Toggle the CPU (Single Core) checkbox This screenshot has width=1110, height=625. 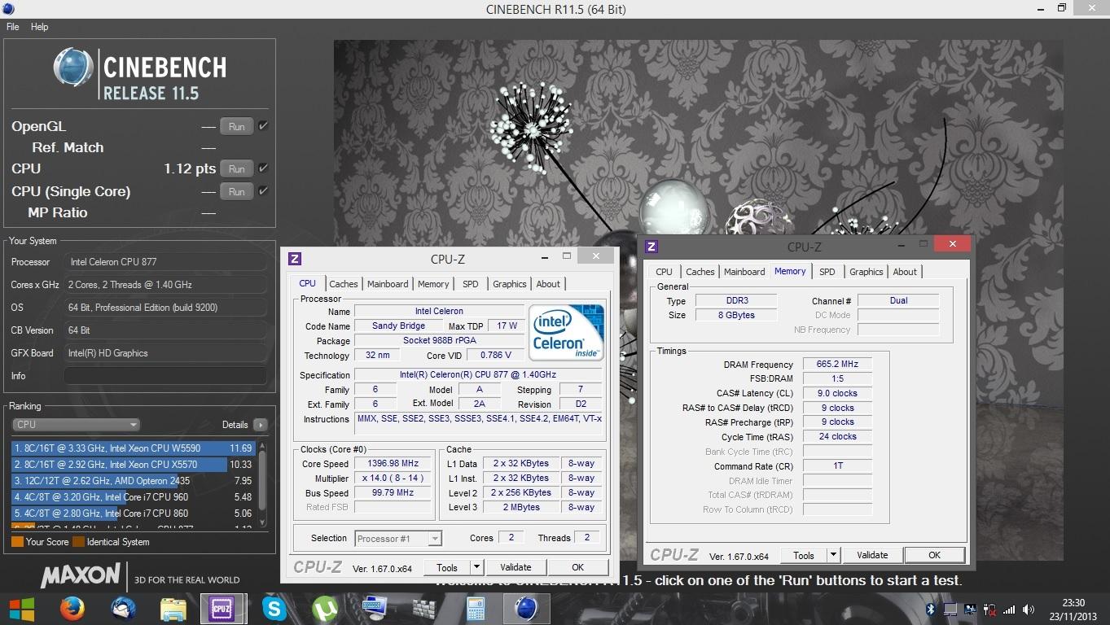[x=263, y=191]
